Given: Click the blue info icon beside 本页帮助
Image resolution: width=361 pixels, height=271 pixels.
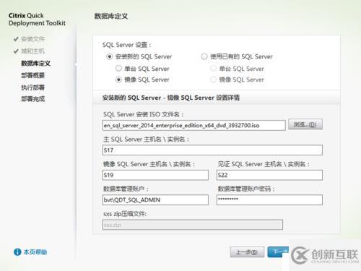Looking at the screenshot, I should click(x=17, y=252).
